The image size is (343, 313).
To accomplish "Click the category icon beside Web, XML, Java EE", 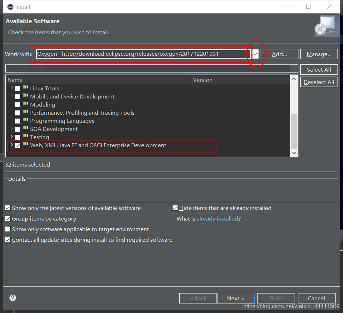I will pos(26,144).
